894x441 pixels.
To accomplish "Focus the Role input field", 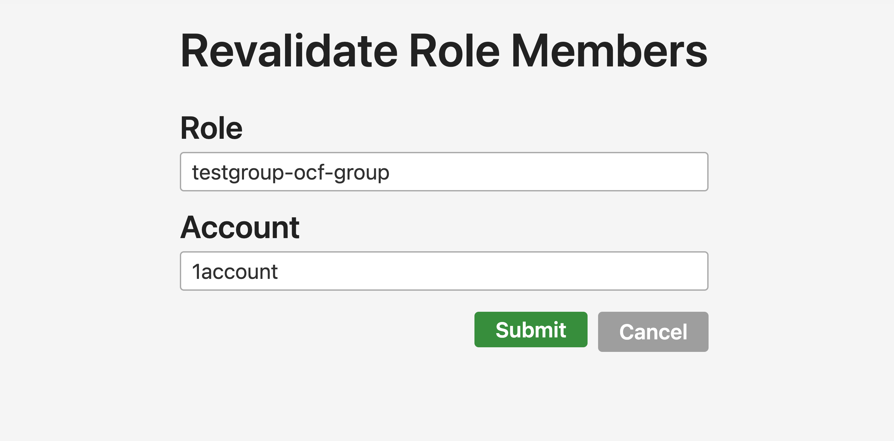I will pos(444,172).
